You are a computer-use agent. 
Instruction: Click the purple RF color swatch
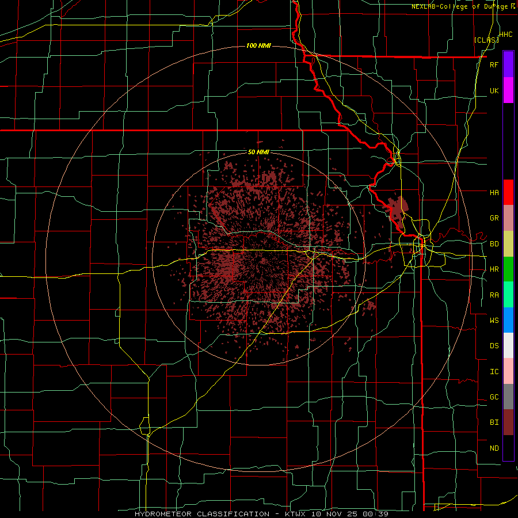[x=508, y=64]
